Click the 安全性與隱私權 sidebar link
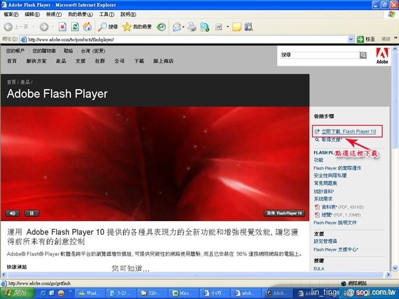The height and width of the screenshot is (299, 399). [330, 176]
